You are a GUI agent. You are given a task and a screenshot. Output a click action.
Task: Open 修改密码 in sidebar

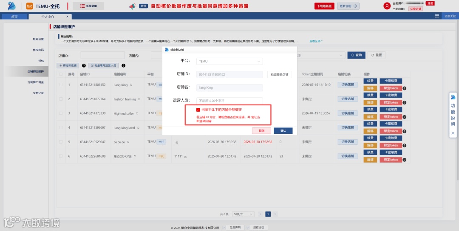click(x=38, y=50)
